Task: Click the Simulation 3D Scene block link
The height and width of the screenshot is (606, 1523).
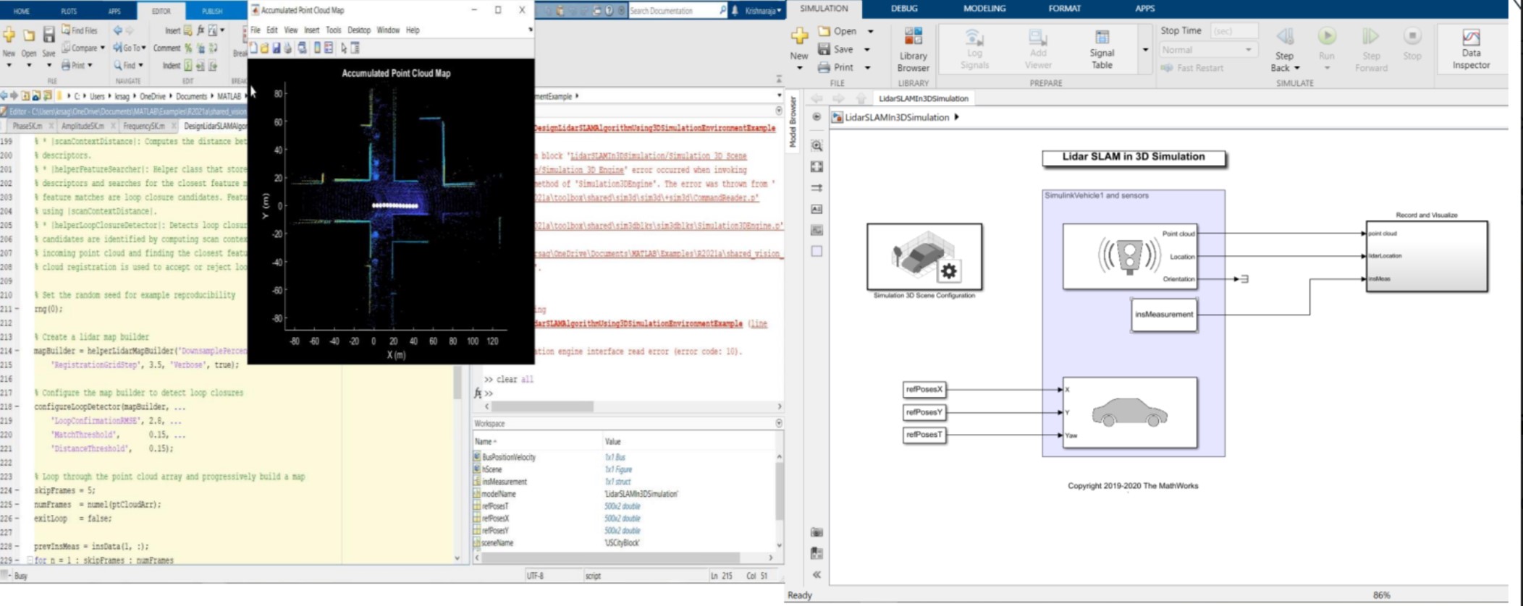Action: (658, 156)
